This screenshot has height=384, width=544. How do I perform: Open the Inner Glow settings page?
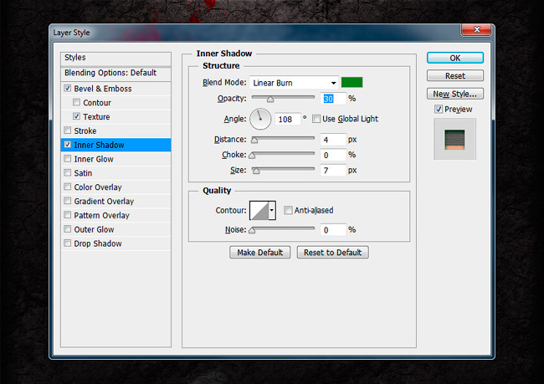[94, 159]
